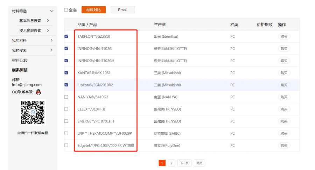Screen dimensions: 315x170
Task: Click the 南亚 (NAN YA) manufacturer cell
Action: (x=166, y=97)
